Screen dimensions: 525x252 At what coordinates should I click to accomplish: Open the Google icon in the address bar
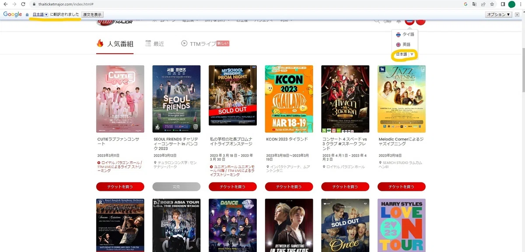[x=466, y=4]
